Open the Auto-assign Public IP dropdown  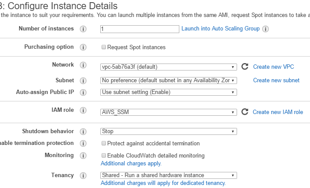[168, 92]
